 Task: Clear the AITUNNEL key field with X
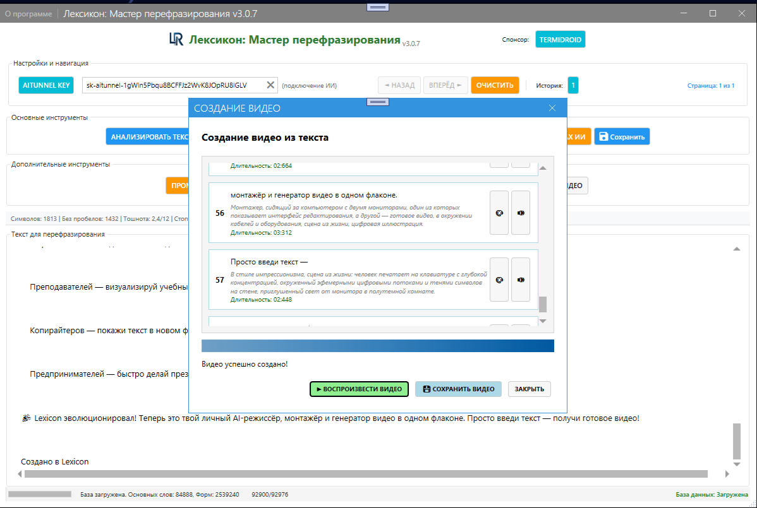[270, 85]
